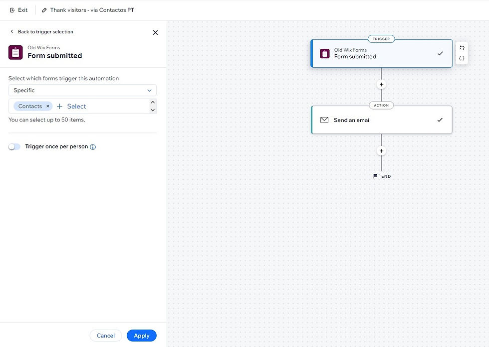Add a step after the trigger
This screenshot has height=347, width=489.
coord(381,85)
